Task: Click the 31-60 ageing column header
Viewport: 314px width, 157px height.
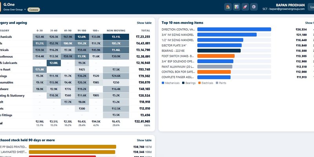Action: [x=54, y=31]
